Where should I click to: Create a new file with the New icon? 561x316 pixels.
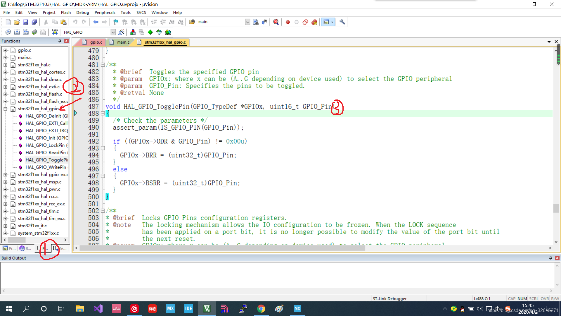8,22
